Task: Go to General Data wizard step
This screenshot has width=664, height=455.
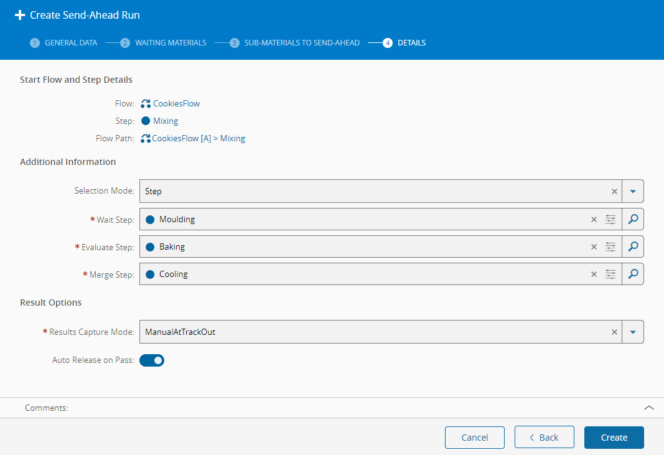Action: 70,43
